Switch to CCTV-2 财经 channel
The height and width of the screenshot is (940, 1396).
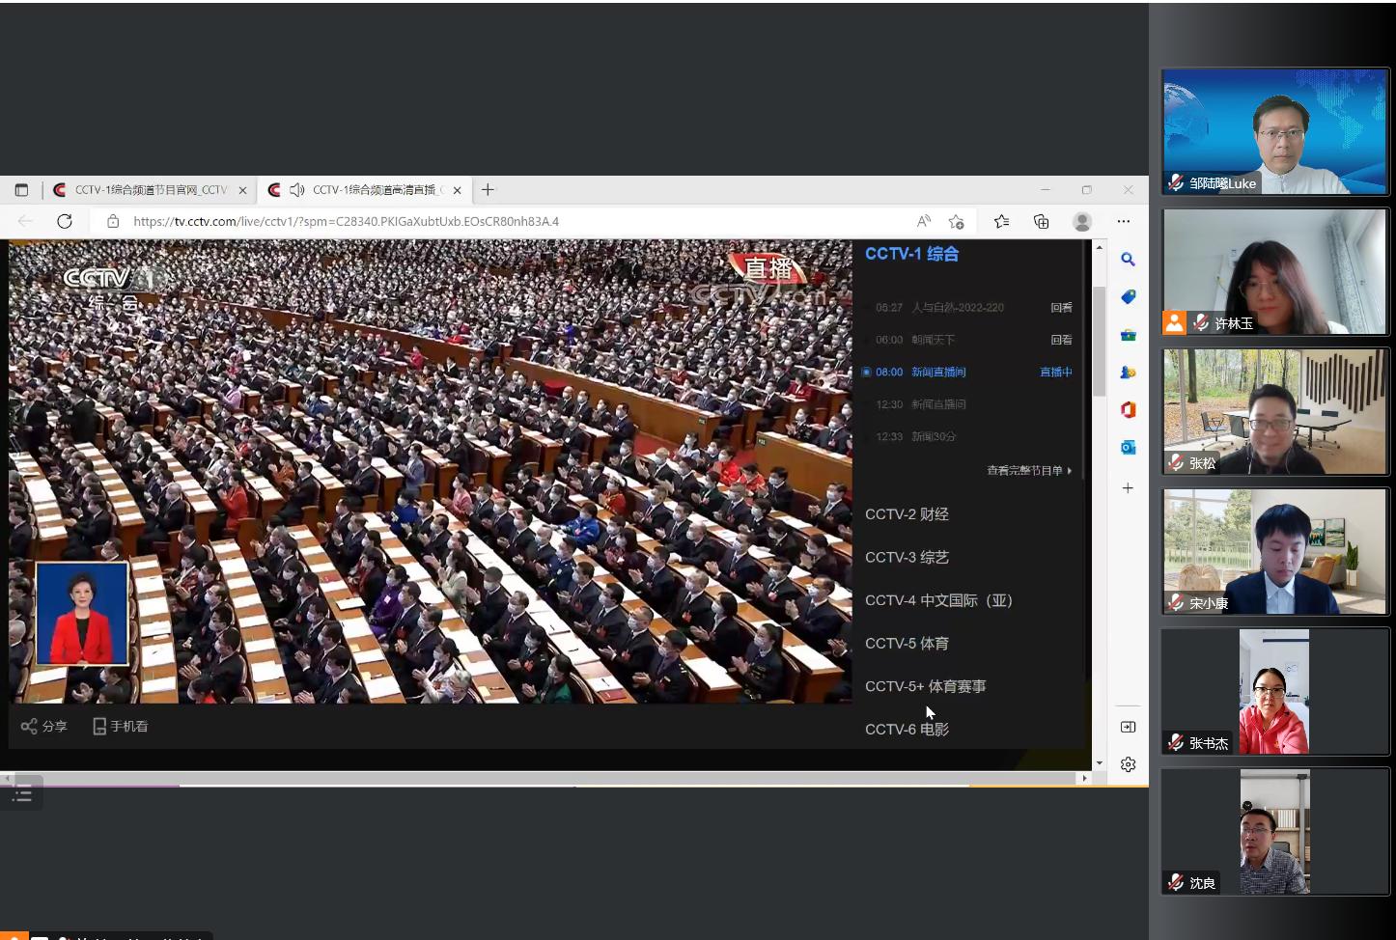coord(907,514)
